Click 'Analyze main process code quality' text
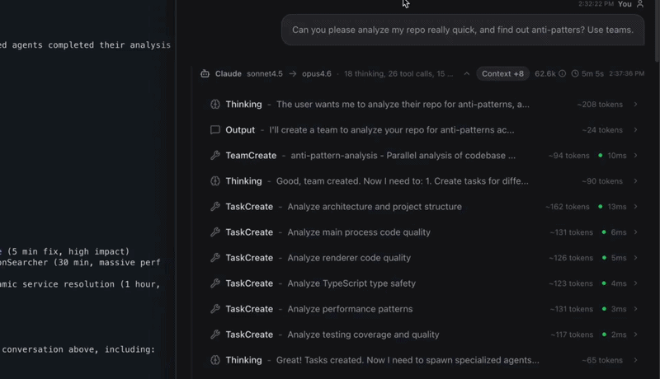Image resolution: width=660 pixels, height=379 pixels. tap(359, 232)
